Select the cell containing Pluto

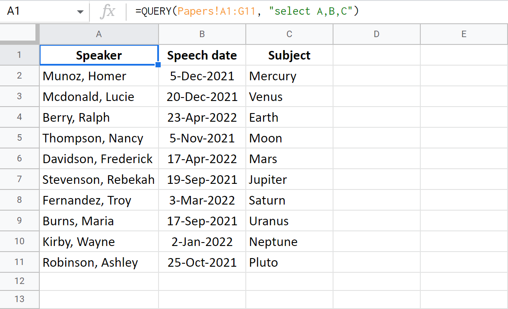click(289, 262)
